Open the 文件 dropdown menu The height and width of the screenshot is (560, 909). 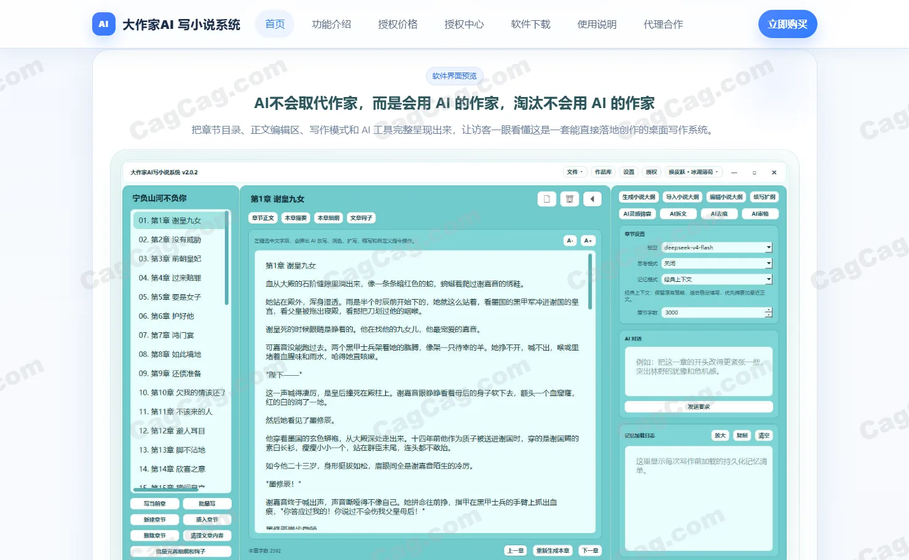(x=575, y=172)
